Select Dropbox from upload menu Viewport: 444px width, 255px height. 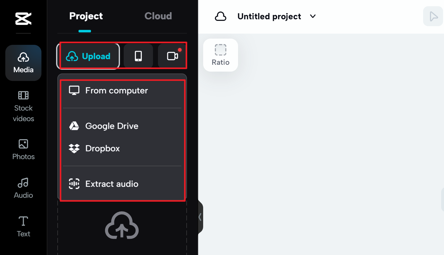[x=103, y=149]
